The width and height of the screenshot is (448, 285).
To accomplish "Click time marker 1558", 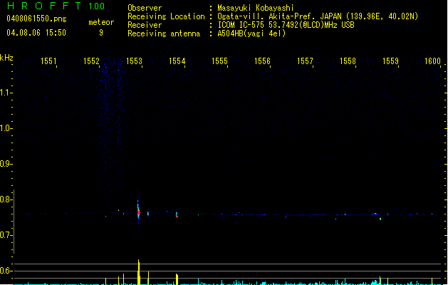I will point(348,61).
